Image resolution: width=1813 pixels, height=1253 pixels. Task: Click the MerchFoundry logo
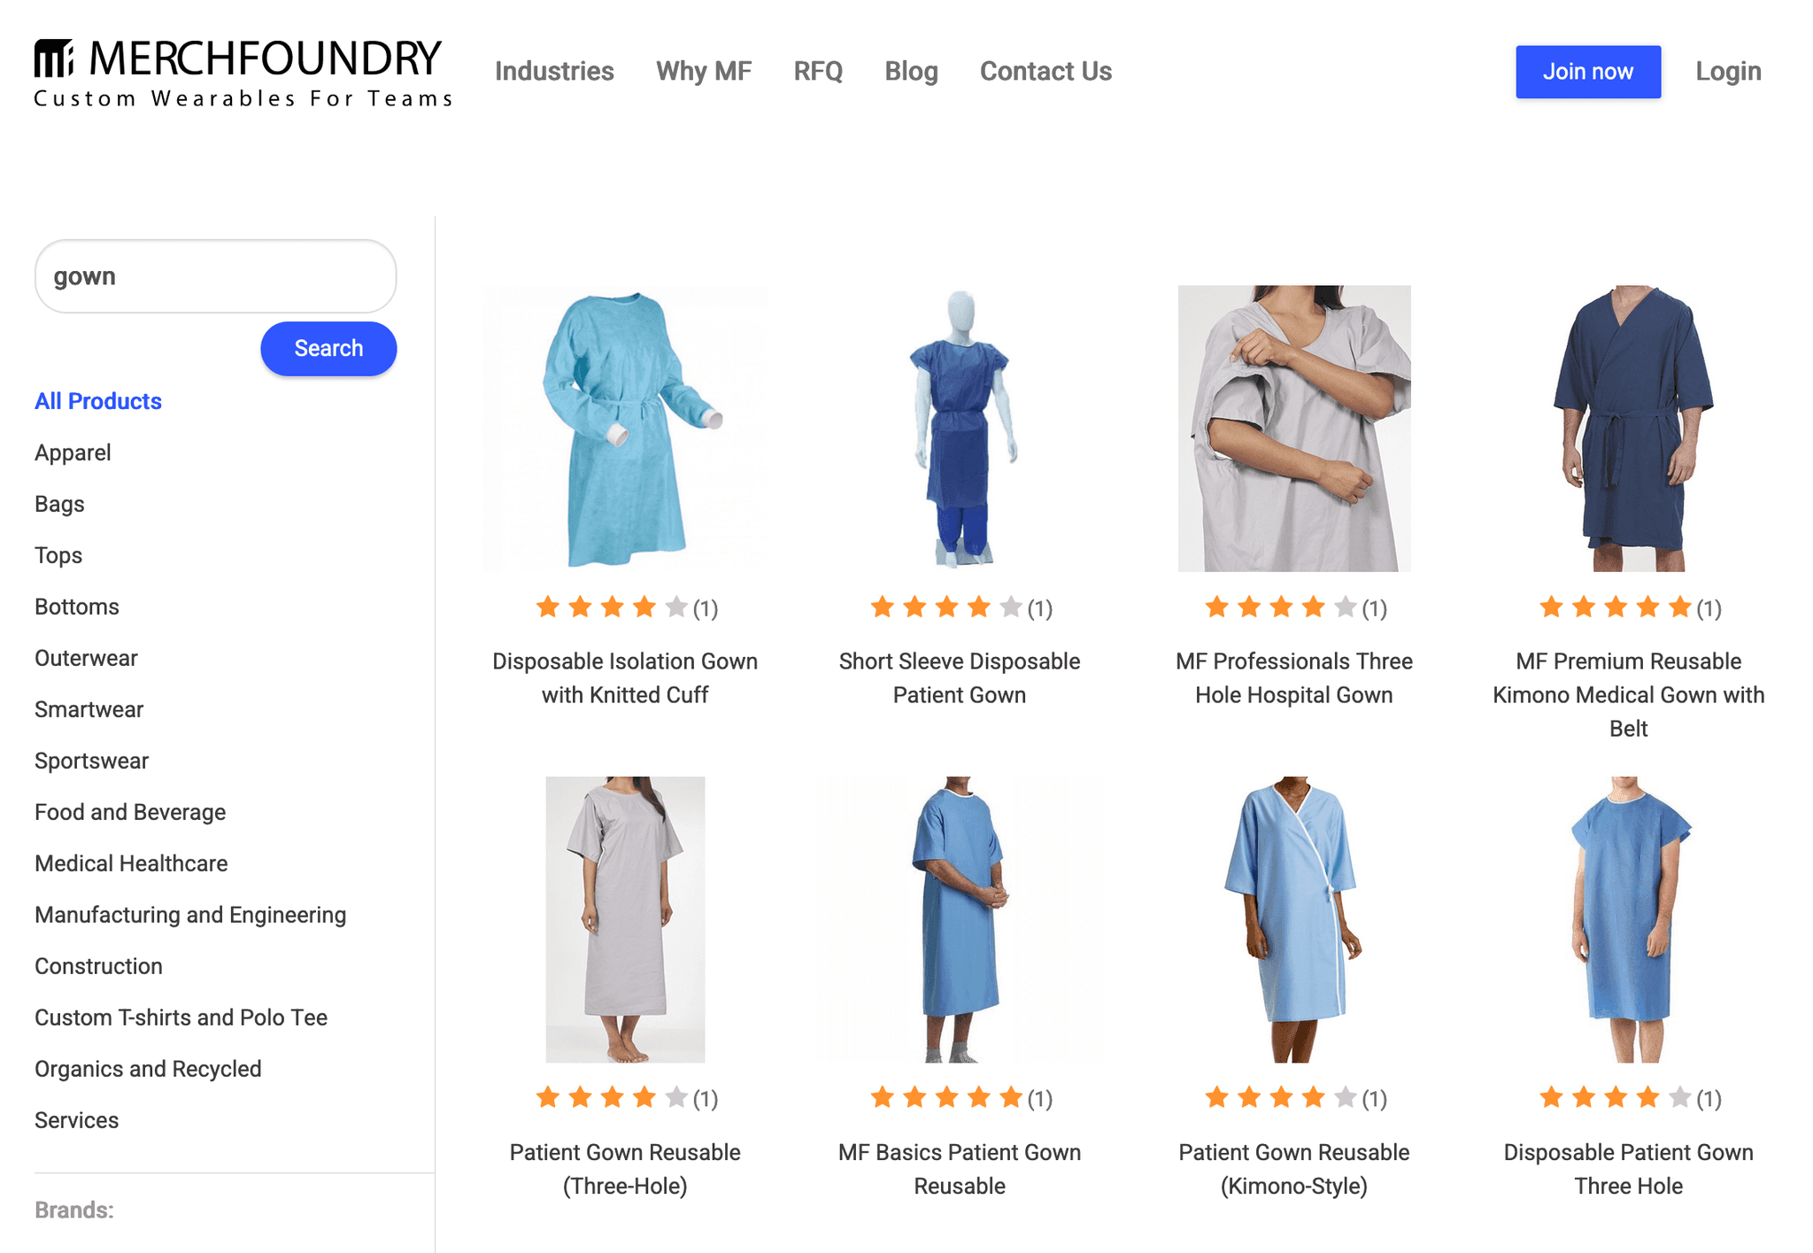click(243, 73)
